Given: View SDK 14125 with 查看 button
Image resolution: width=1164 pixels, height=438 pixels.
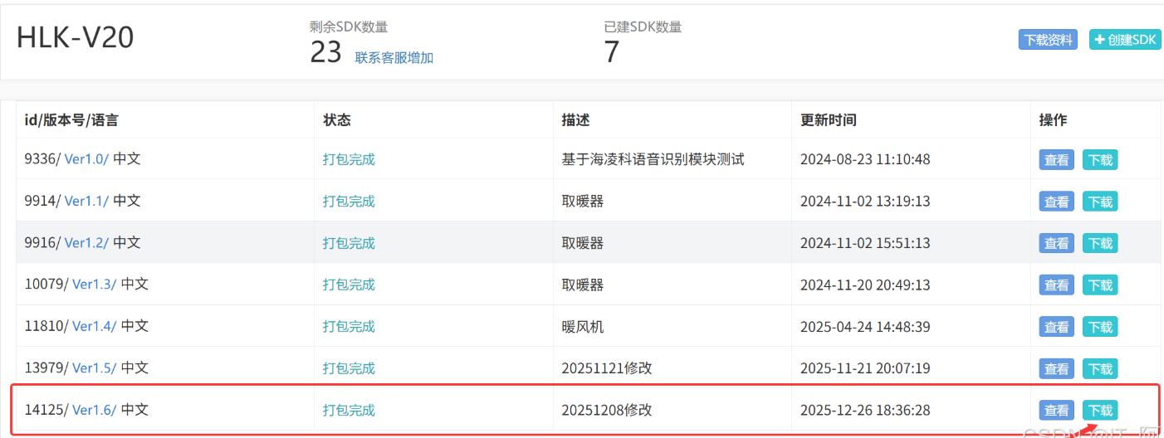Looking at the screenshot, I should point(1056,410).
